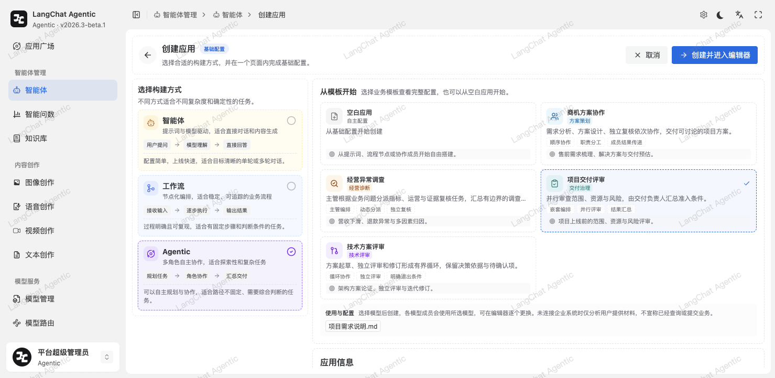Click the 主管编排 chip
This screenshot has width=775, height=378.
coord(340,210)
